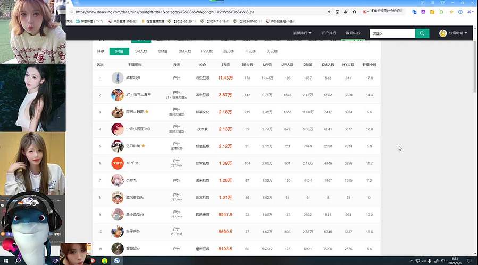
Task: Click the scissors icon at the toolbar's right end
Action: pos(470,12)
